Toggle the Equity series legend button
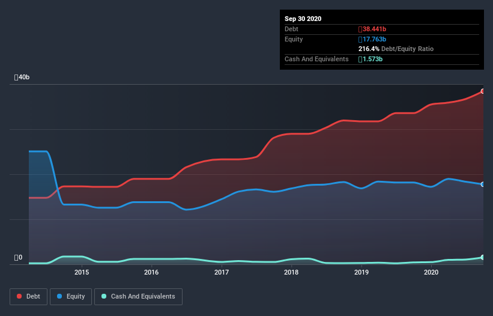The image size is (493, 316). coord(71,297)
